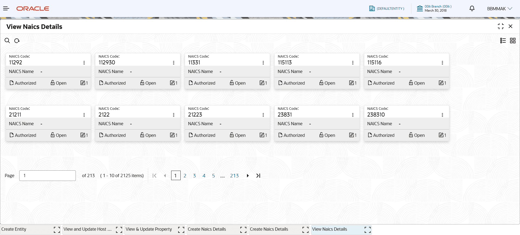This screenshot has height=235, width=520.
Task: Click the next page arrow
Action: click(248, 176)
